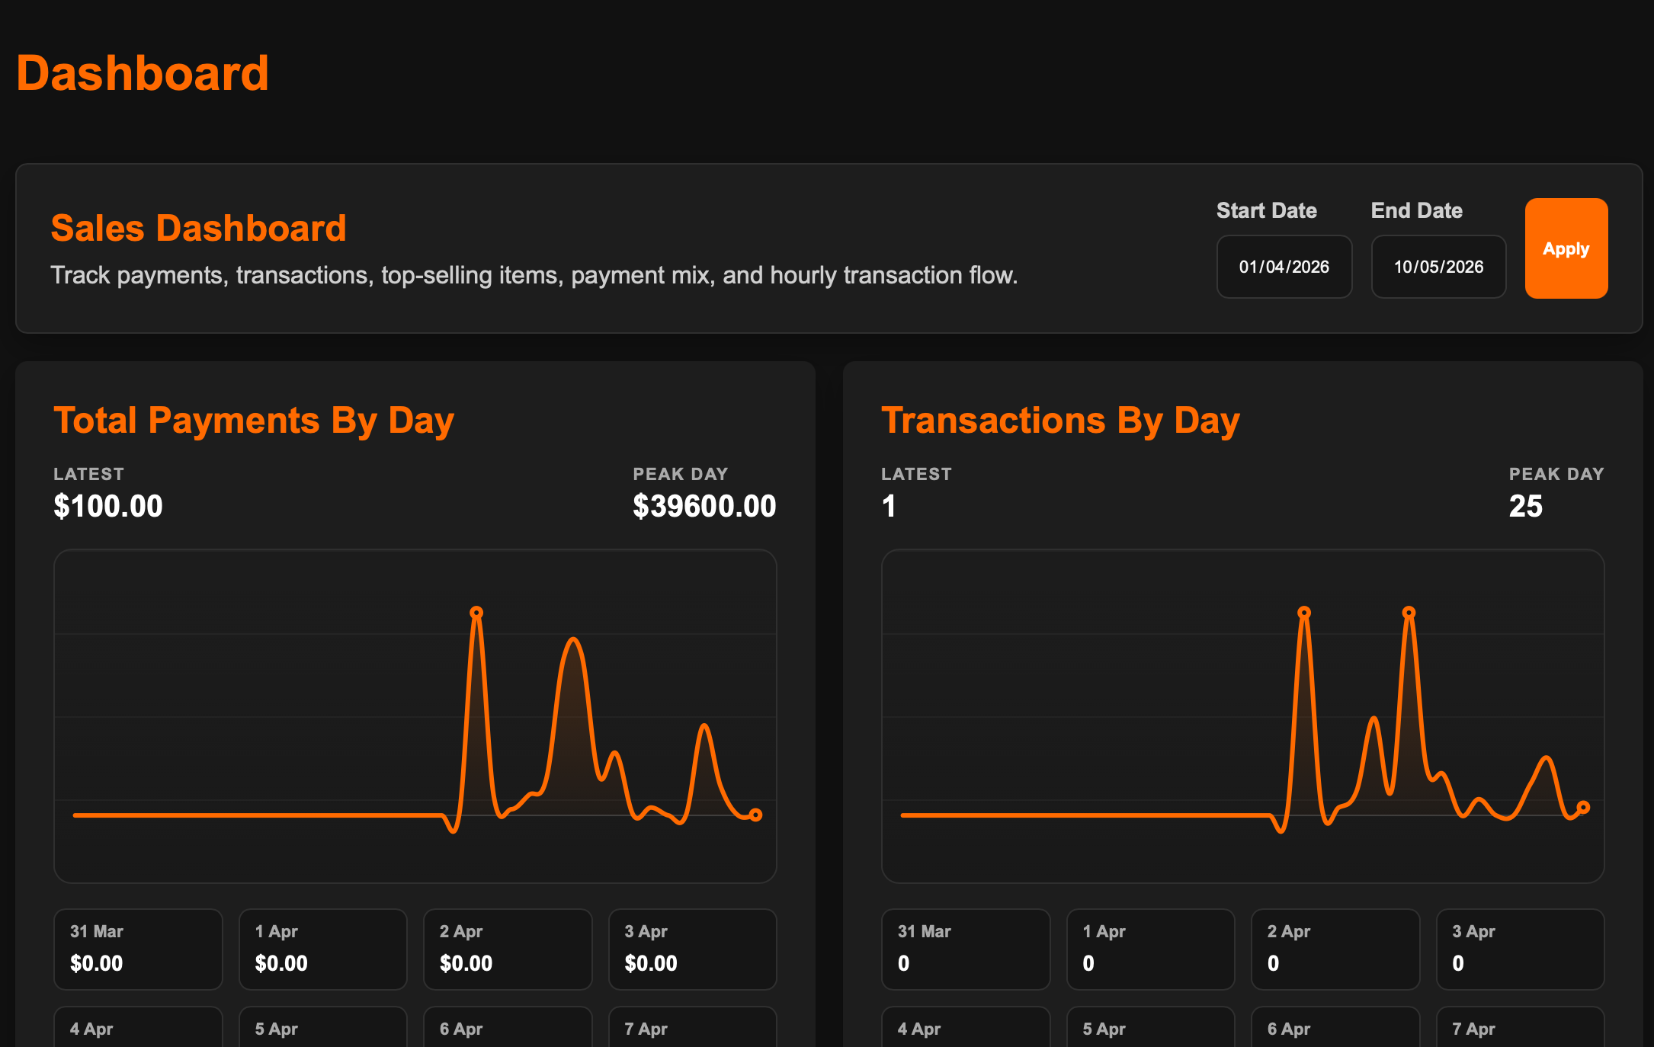Click the payments chart latest point marker

(x=755, y=815)
